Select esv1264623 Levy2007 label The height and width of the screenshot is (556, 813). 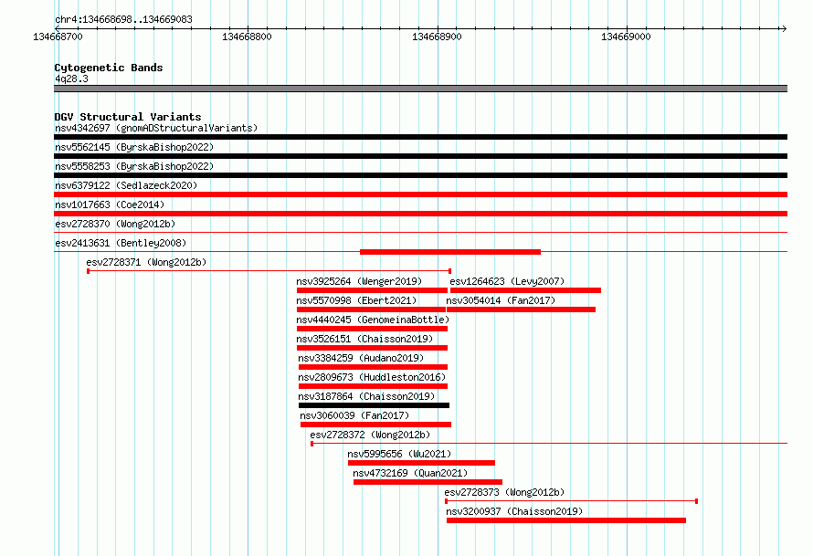tap(507, 281)
